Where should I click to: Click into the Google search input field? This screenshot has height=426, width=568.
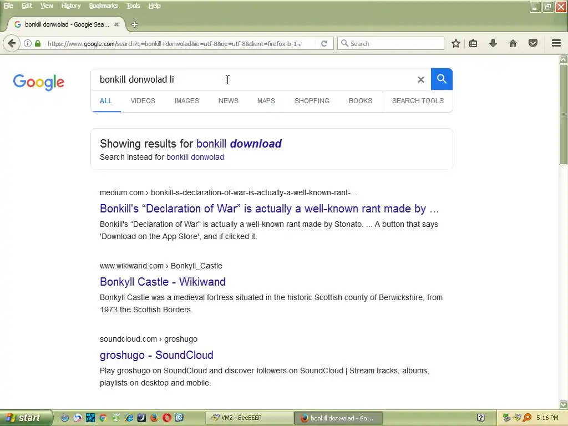[x=253, y=79]
